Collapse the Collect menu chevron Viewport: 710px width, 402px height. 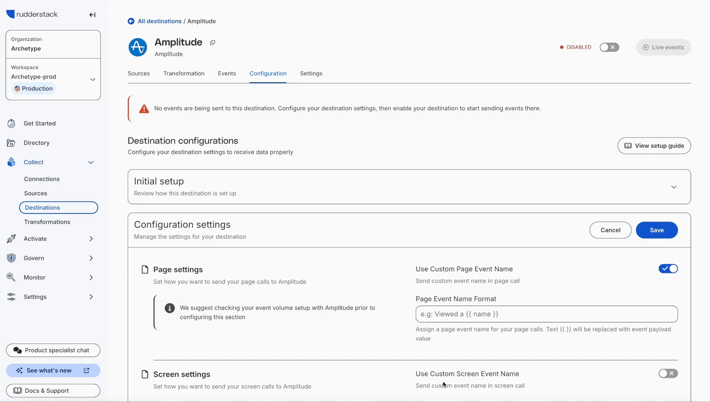click(91, 162)
